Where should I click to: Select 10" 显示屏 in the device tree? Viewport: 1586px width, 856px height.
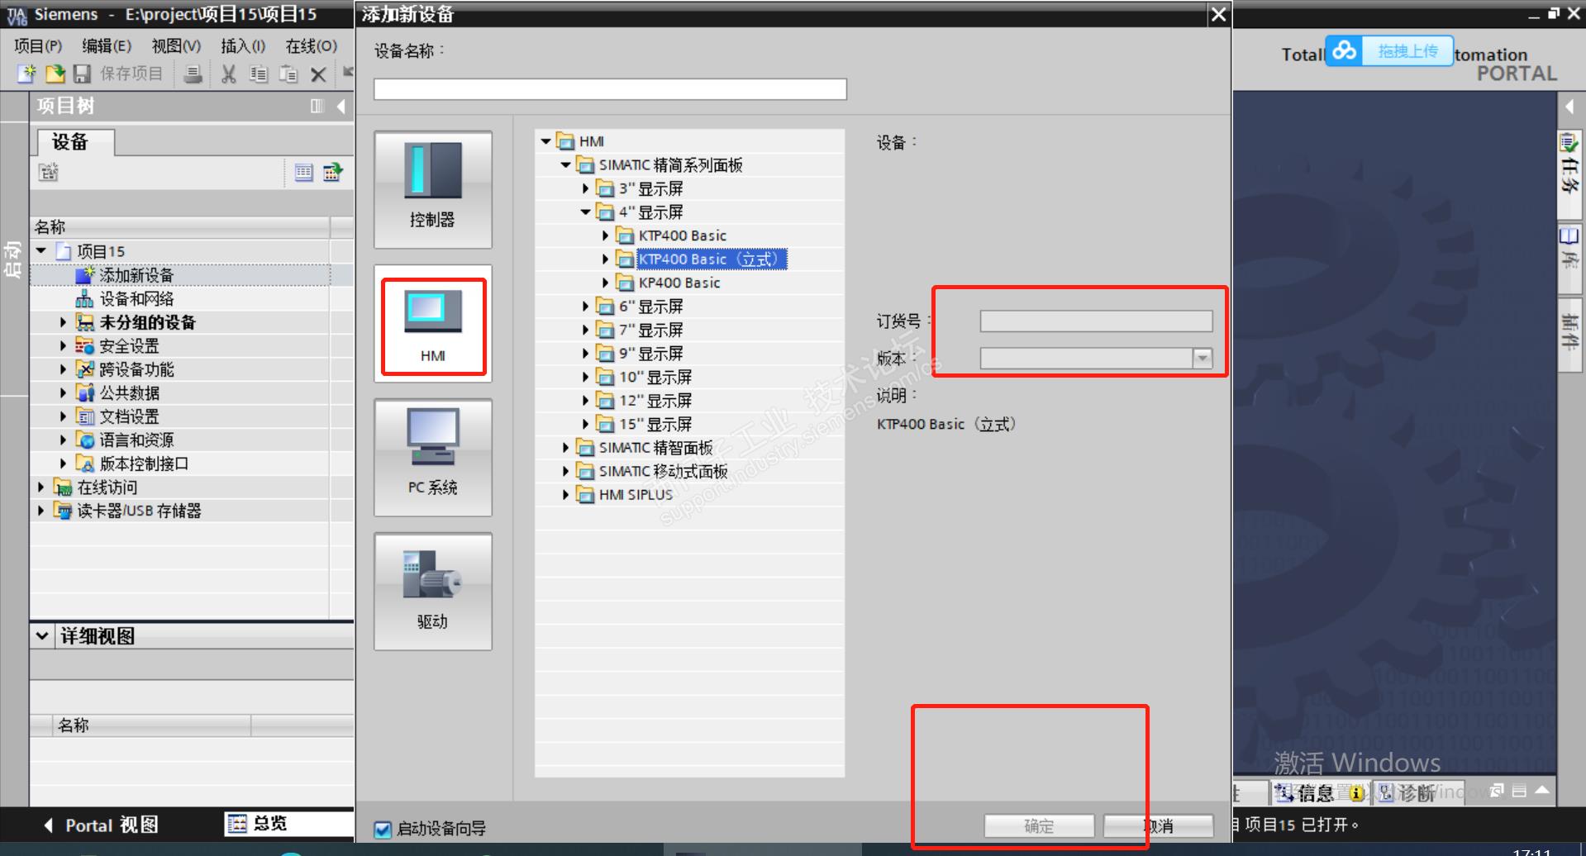tap(655, 378)
